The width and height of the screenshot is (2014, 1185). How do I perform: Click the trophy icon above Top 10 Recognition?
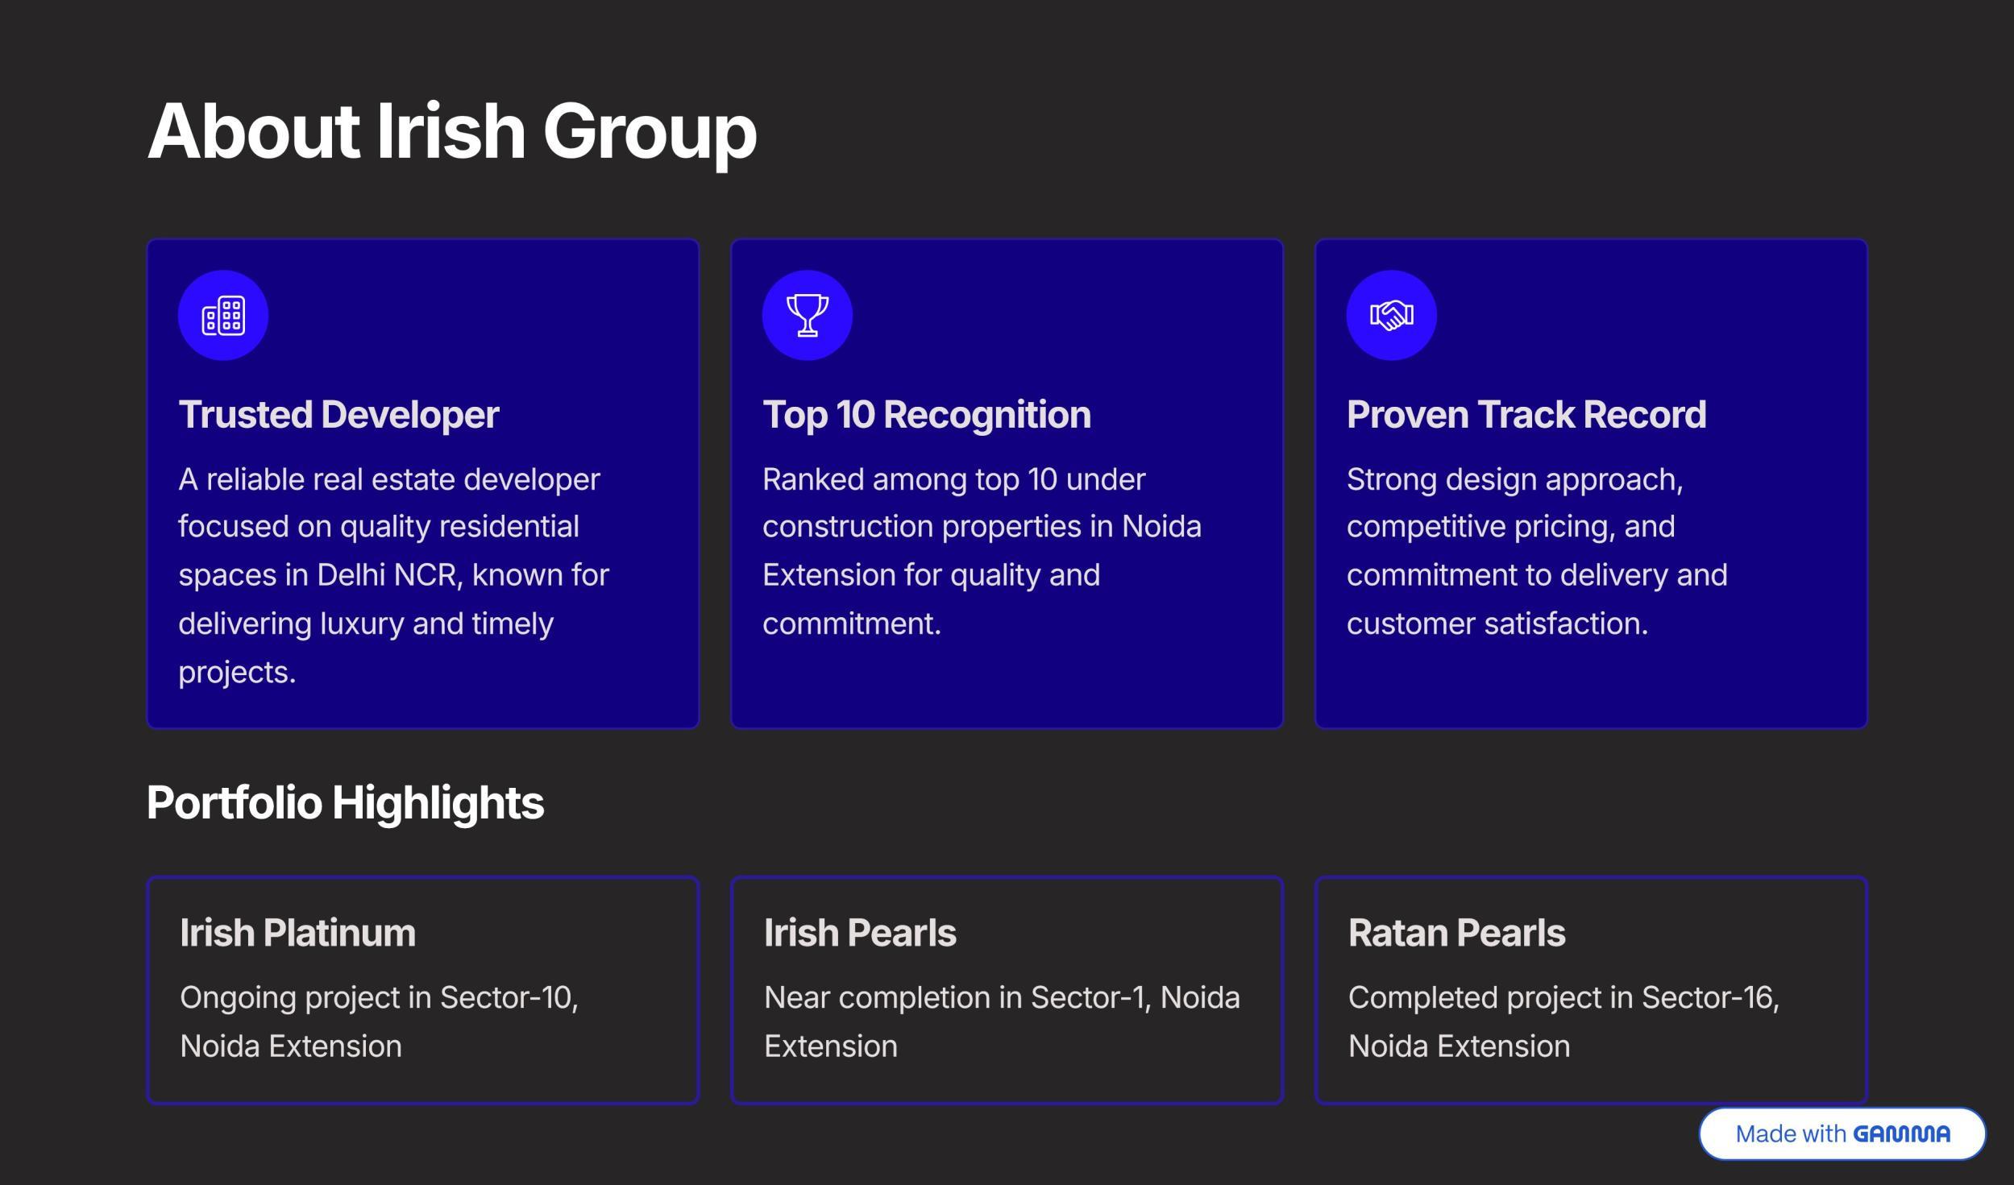pyautogui.click(x=807, y=315)
